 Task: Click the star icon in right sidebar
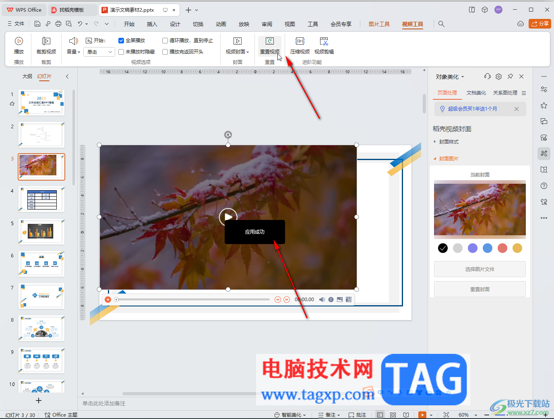[544, 105]
